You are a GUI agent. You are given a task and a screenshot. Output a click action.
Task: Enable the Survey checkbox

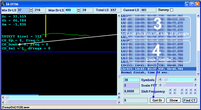click(172, 10)
